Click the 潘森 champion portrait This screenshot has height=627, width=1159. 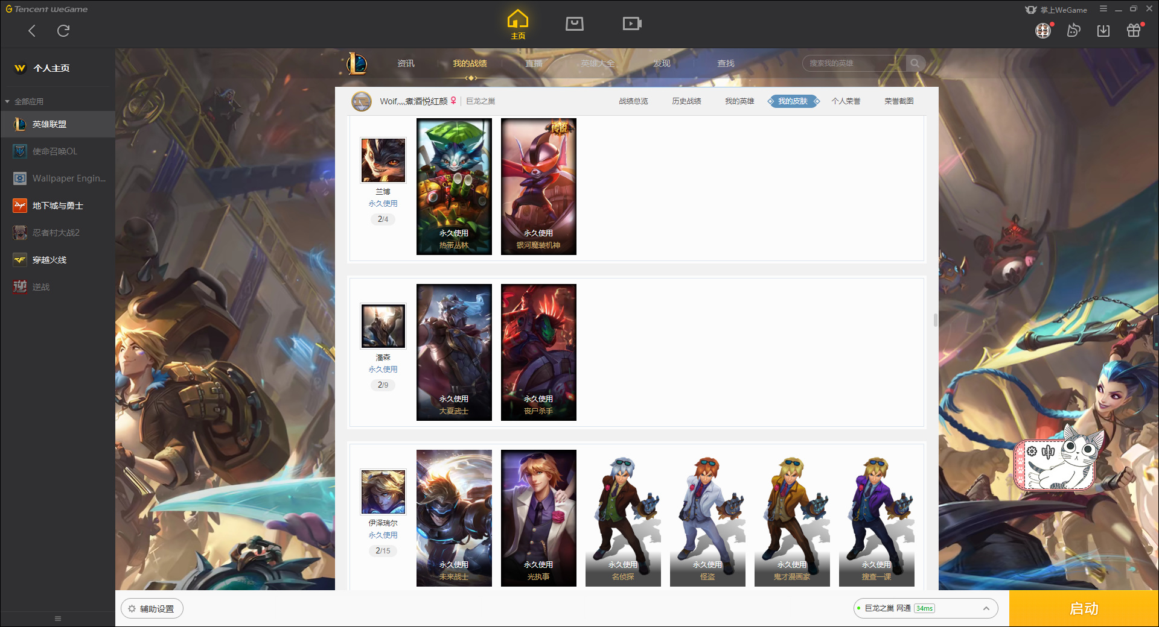coord(383,326)
